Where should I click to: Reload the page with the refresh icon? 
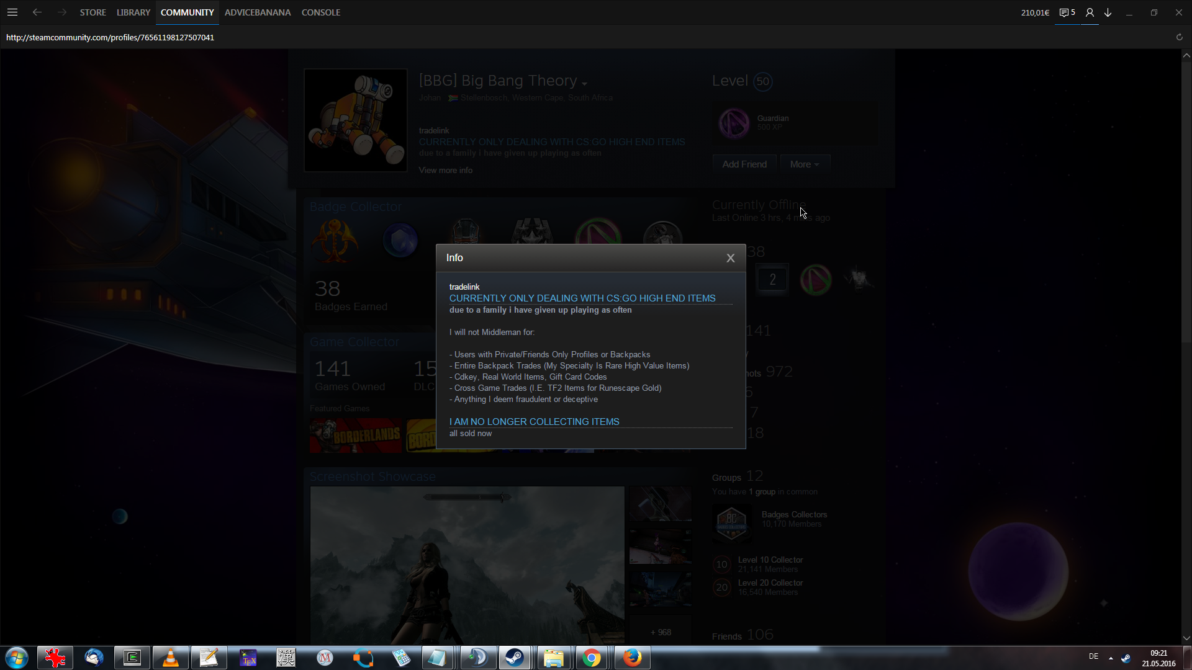point(1180,37)
